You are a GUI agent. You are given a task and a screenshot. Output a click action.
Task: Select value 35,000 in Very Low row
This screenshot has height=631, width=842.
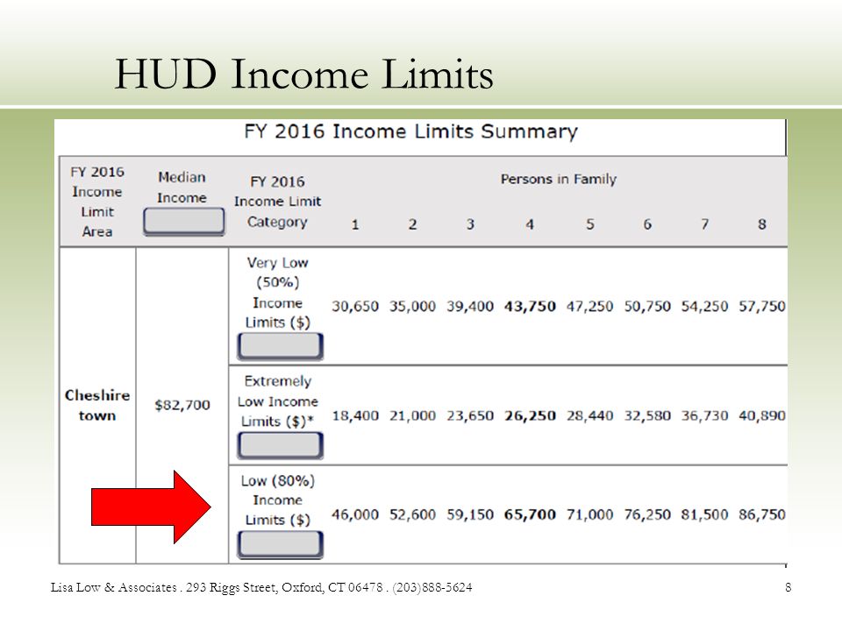[412, 307]
